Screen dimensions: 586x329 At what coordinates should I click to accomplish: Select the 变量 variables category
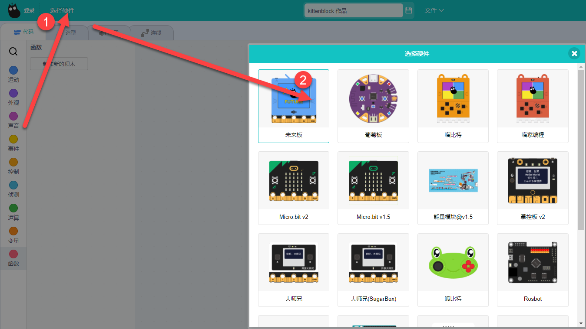point(13,235)
